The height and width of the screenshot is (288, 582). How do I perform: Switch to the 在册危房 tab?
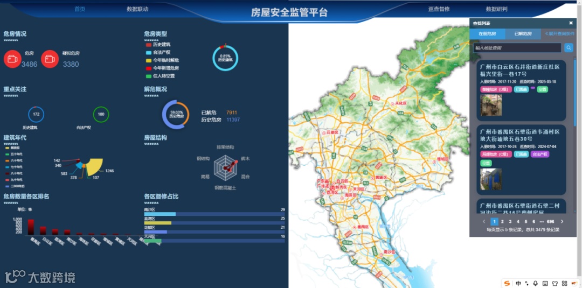487,34
